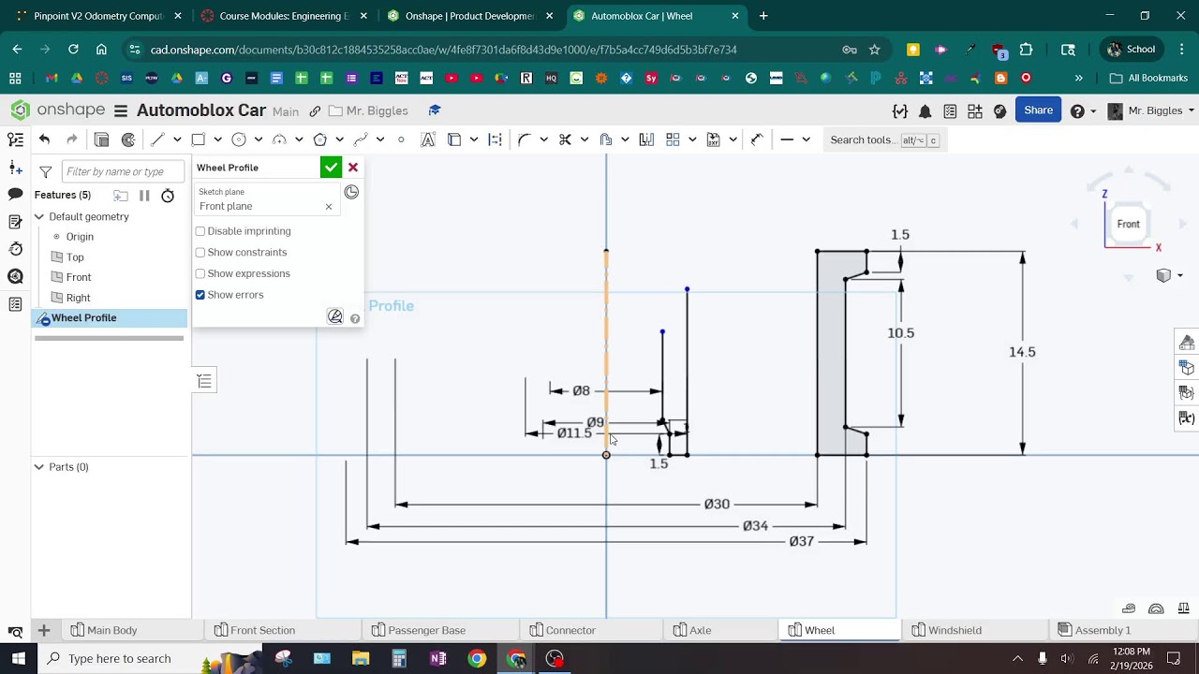Select the center point Circle tool
Viewport: 1199px width, 674px height.
239,139
